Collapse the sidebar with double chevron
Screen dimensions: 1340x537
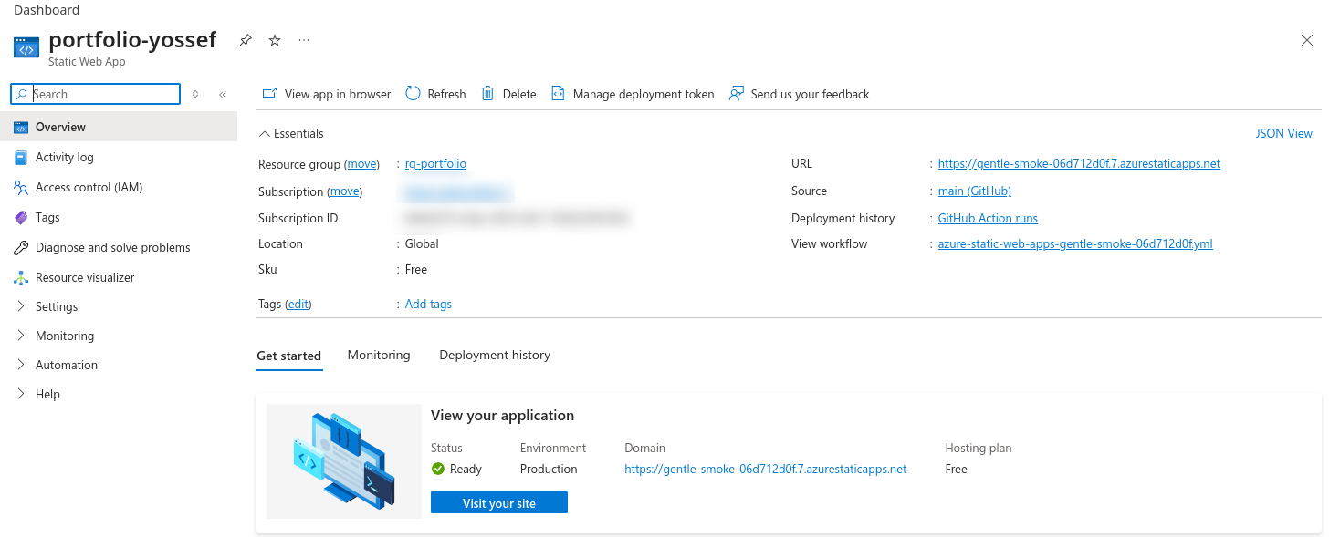pyautogui.click(x=223, y=94)
